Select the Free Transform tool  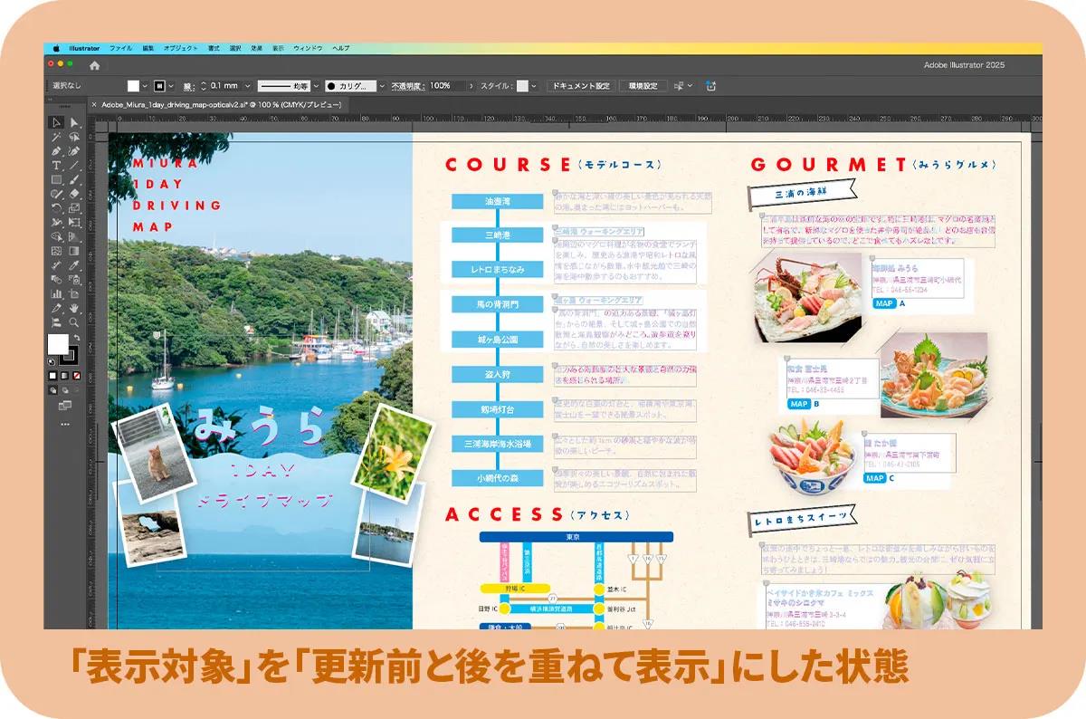pyautogui.click(x=73, y=221)
